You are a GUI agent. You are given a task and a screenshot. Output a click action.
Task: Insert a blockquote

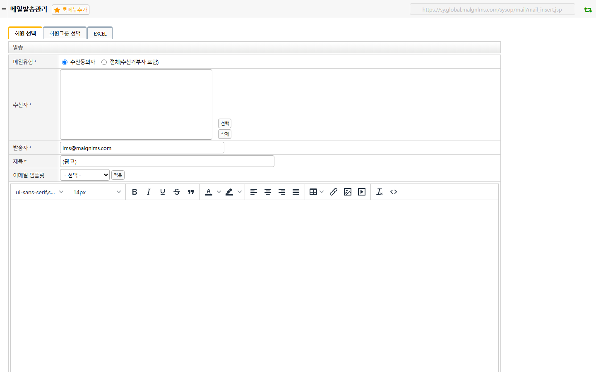191,192
